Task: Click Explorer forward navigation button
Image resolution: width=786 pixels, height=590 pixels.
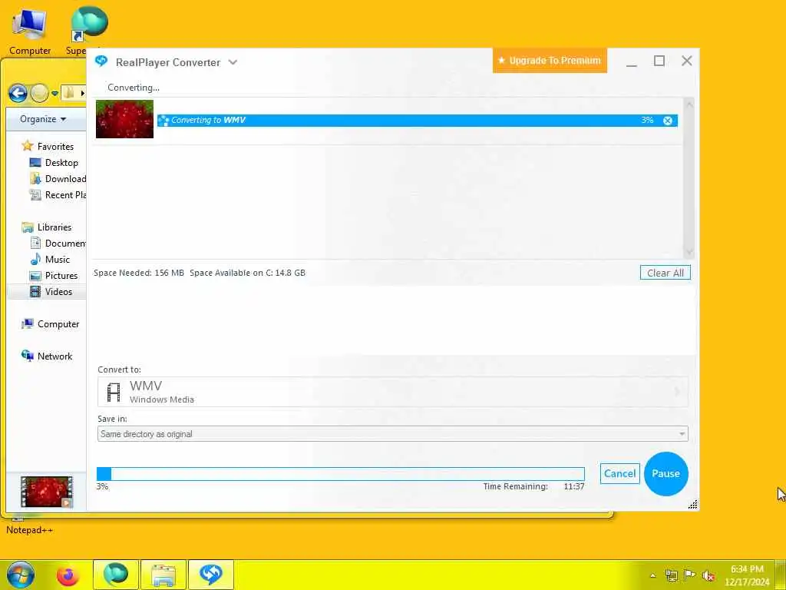Action: click(x=39, y=93)
